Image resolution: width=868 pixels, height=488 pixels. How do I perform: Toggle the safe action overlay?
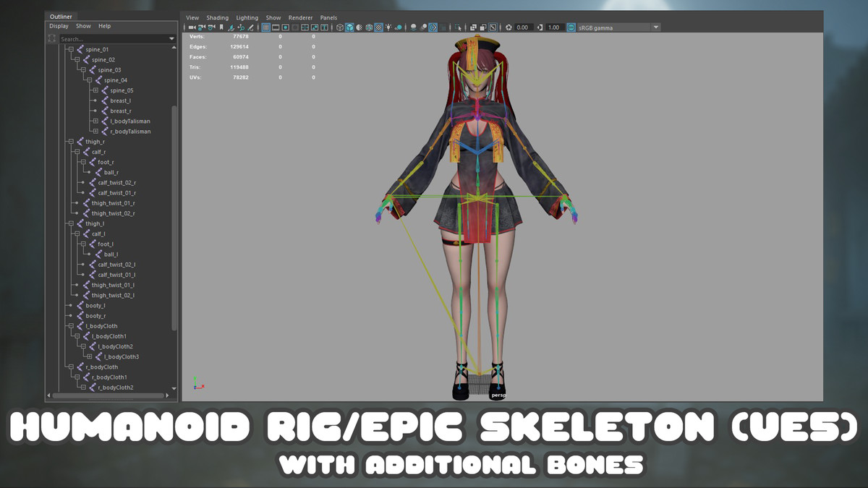[x=315, y=27]
